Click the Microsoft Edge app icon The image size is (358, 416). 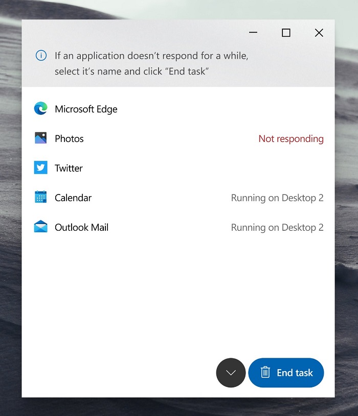point(40,109)
